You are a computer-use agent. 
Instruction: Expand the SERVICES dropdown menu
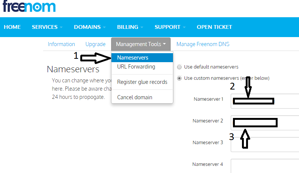coord(47,27)
